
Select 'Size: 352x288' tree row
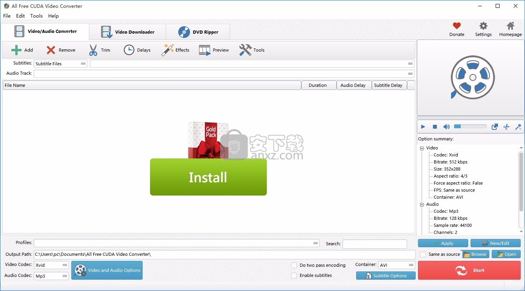(x=447, y=169)
